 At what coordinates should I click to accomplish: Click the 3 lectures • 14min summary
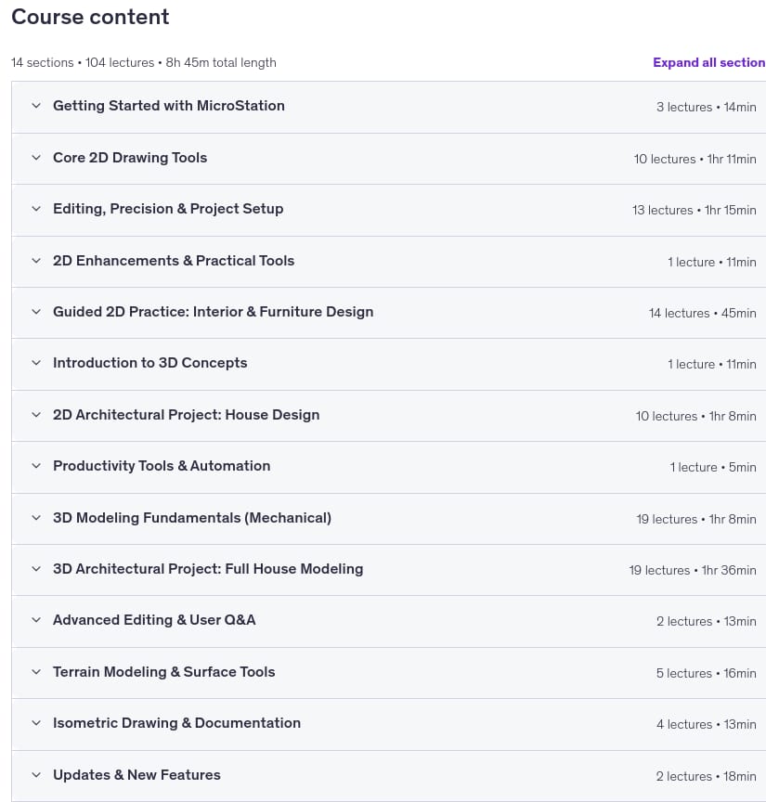(707, 107)
